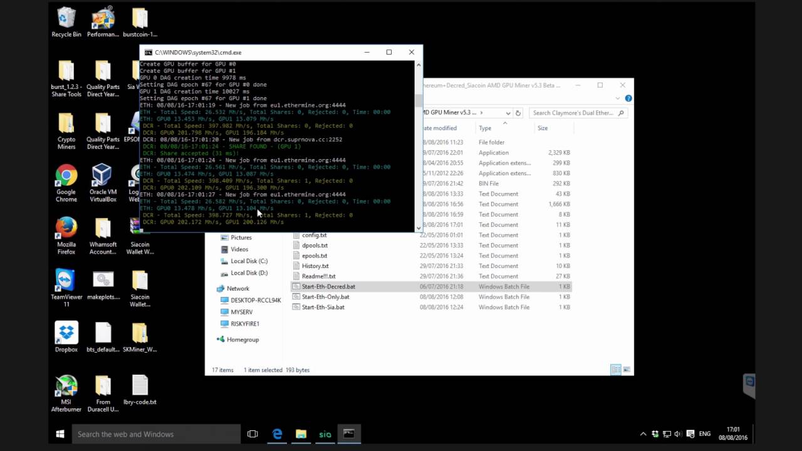Expand the Explorer ribbon chevron

point(618,98)
